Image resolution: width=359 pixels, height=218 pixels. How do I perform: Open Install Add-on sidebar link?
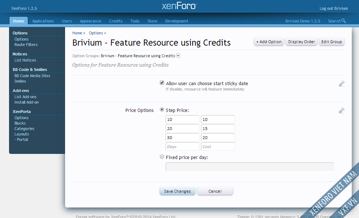[26, 102]
